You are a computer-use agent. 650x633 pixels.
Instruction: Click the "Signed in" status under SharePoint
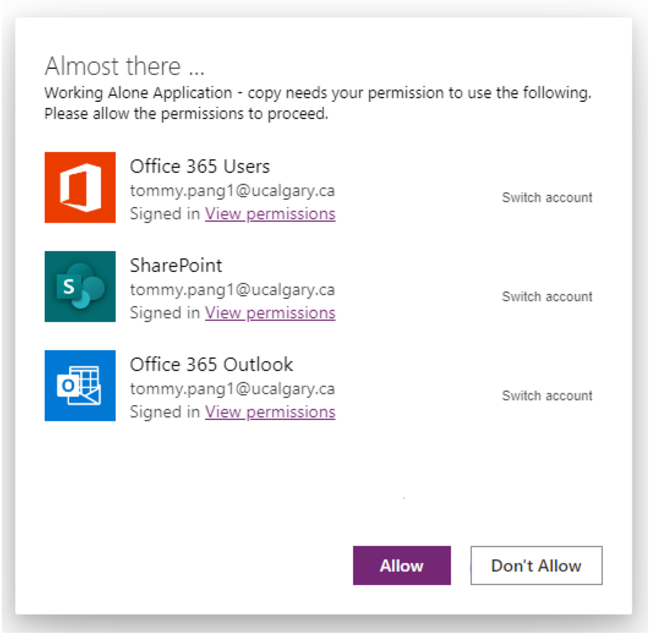click(164, 313)
